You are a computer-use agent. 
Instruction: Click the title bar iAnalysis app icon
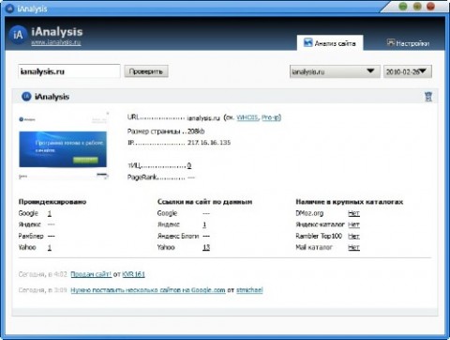(x=9, y=8)
